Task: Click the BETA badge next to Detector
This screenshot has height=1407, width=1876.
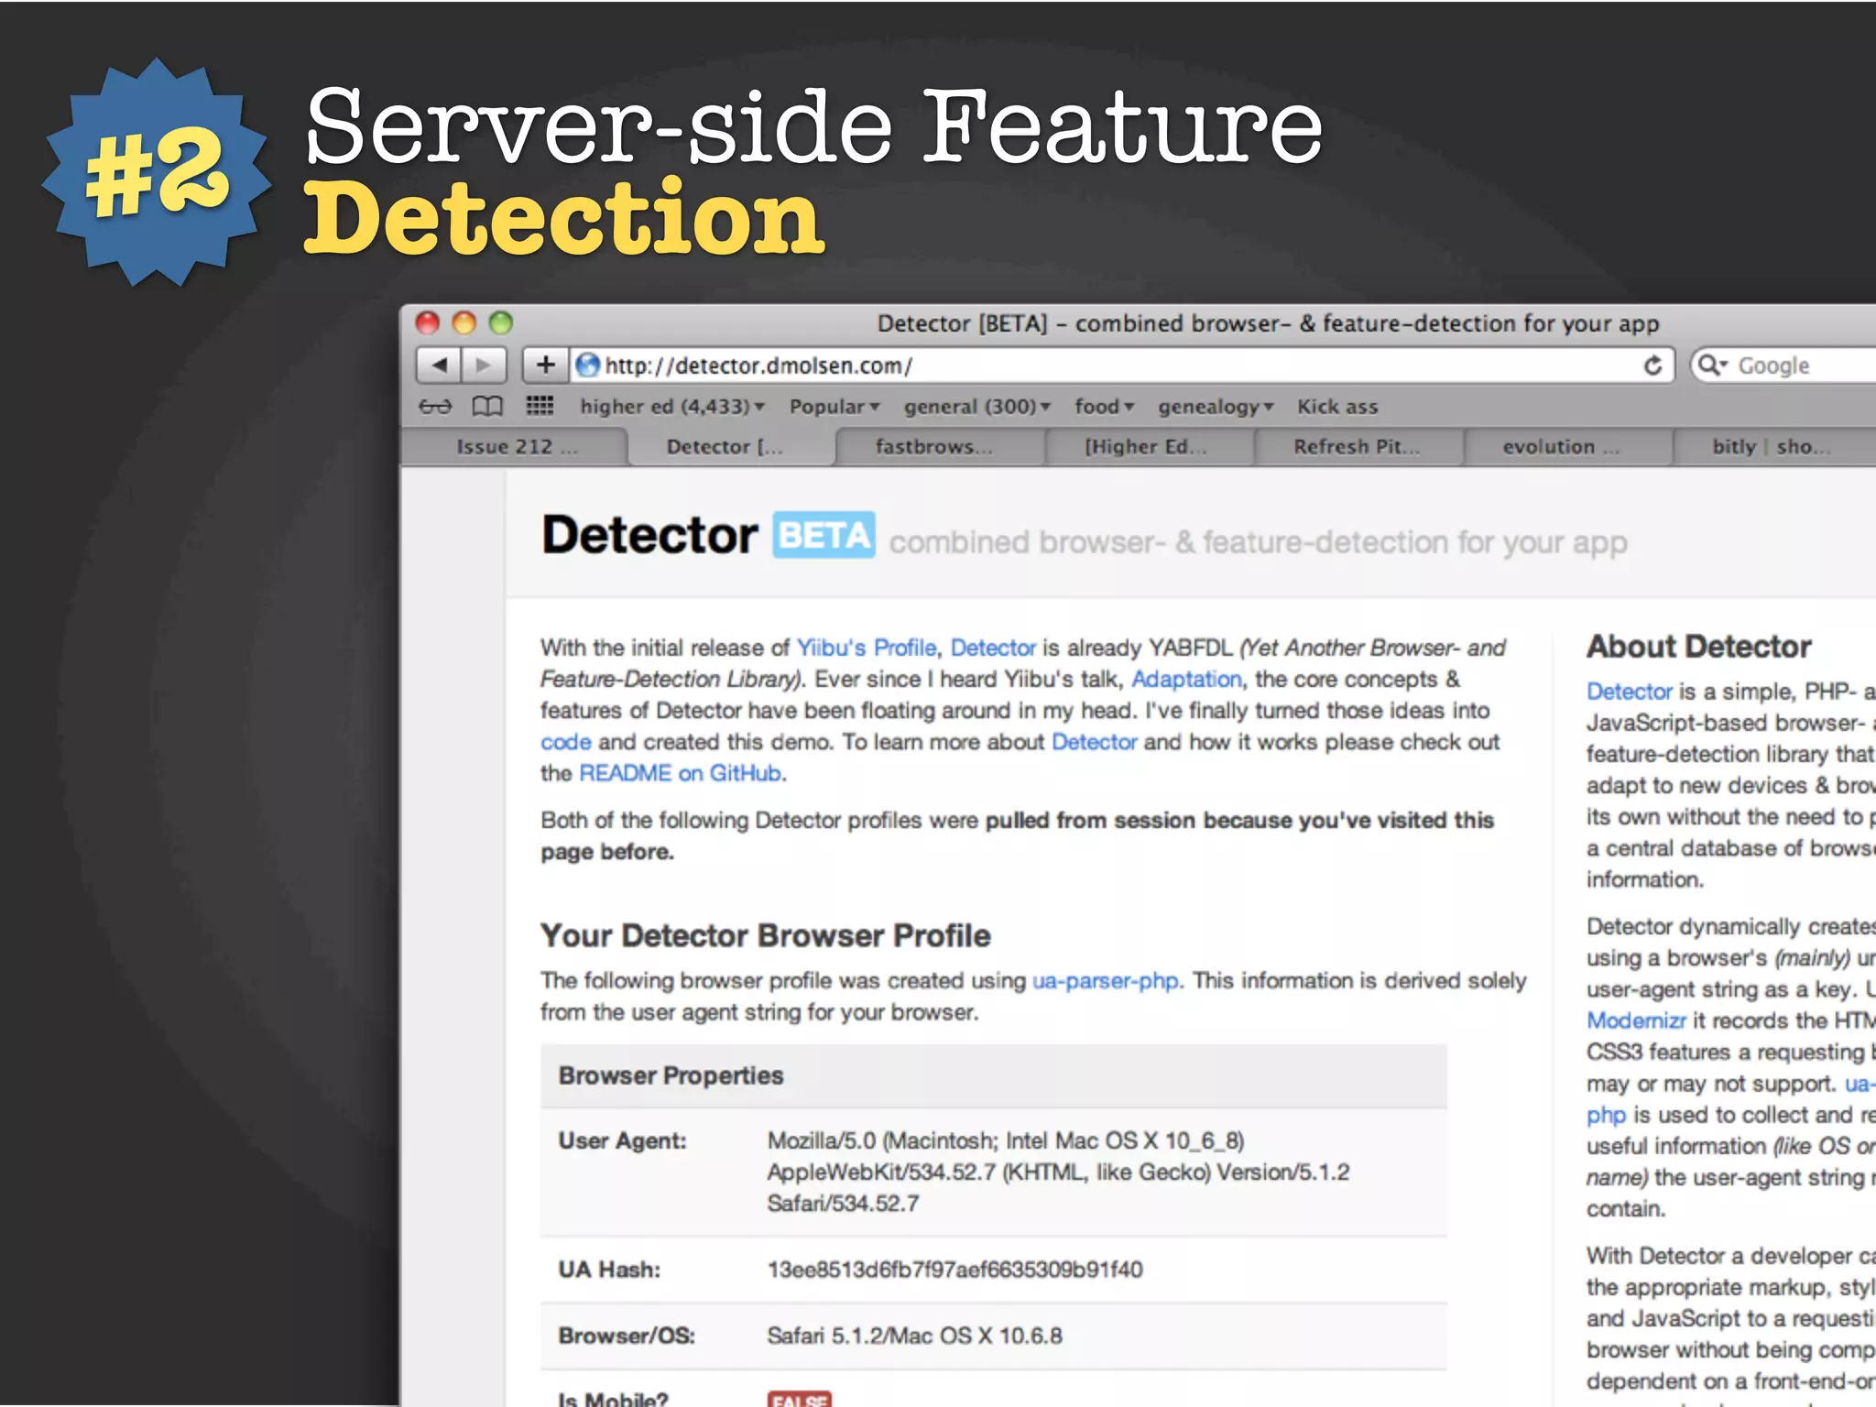Action: pyautogui.click(x=823, y=535)
